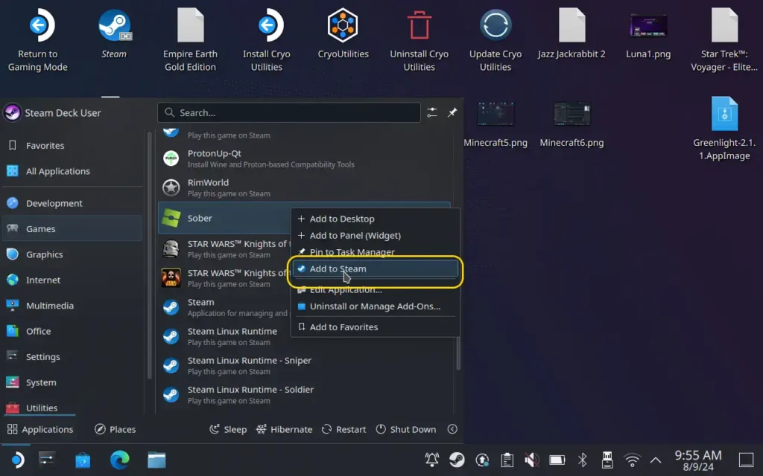The height and width of the screenshot is (476, 763).
Task: Choose Pin to Task Manager
Action: (x=376, y=251)
